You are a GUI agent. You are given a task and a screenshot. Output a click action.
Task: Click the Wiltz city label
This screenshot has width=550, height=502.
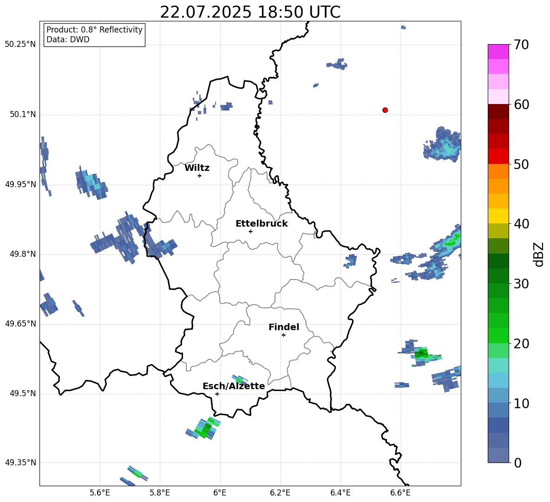(197, 168)
